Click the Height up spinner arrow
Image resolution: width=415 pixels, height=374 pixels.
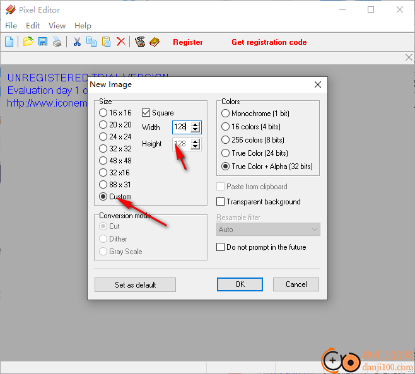(x=196, y=142)
